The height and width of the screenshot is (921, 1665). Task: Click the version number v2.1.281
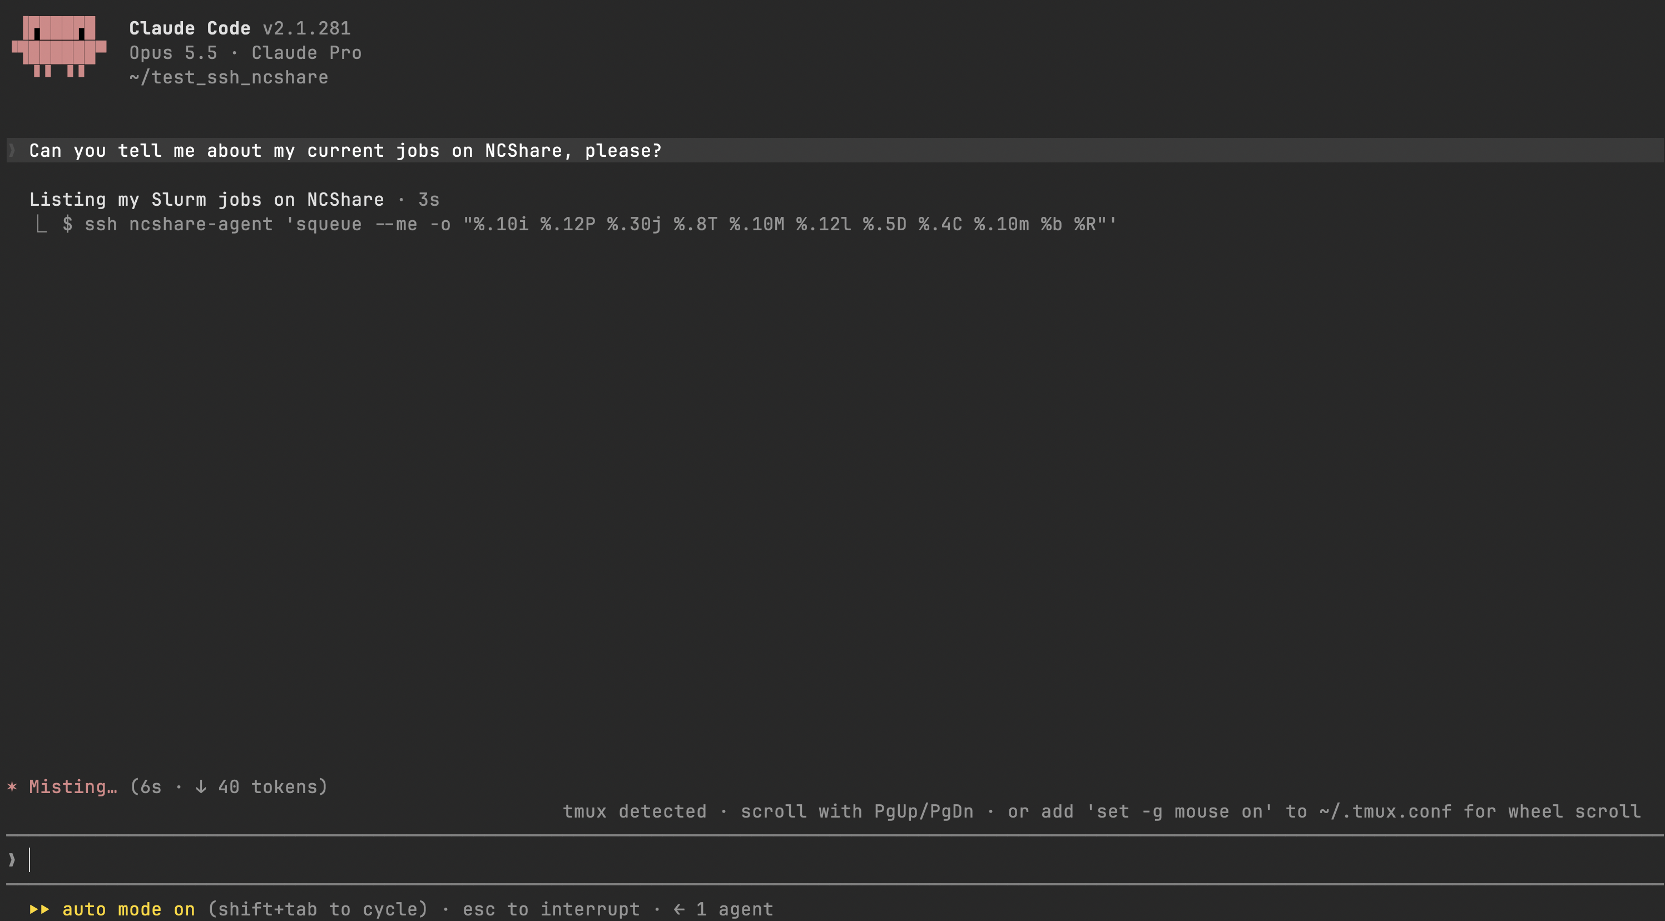306,28
